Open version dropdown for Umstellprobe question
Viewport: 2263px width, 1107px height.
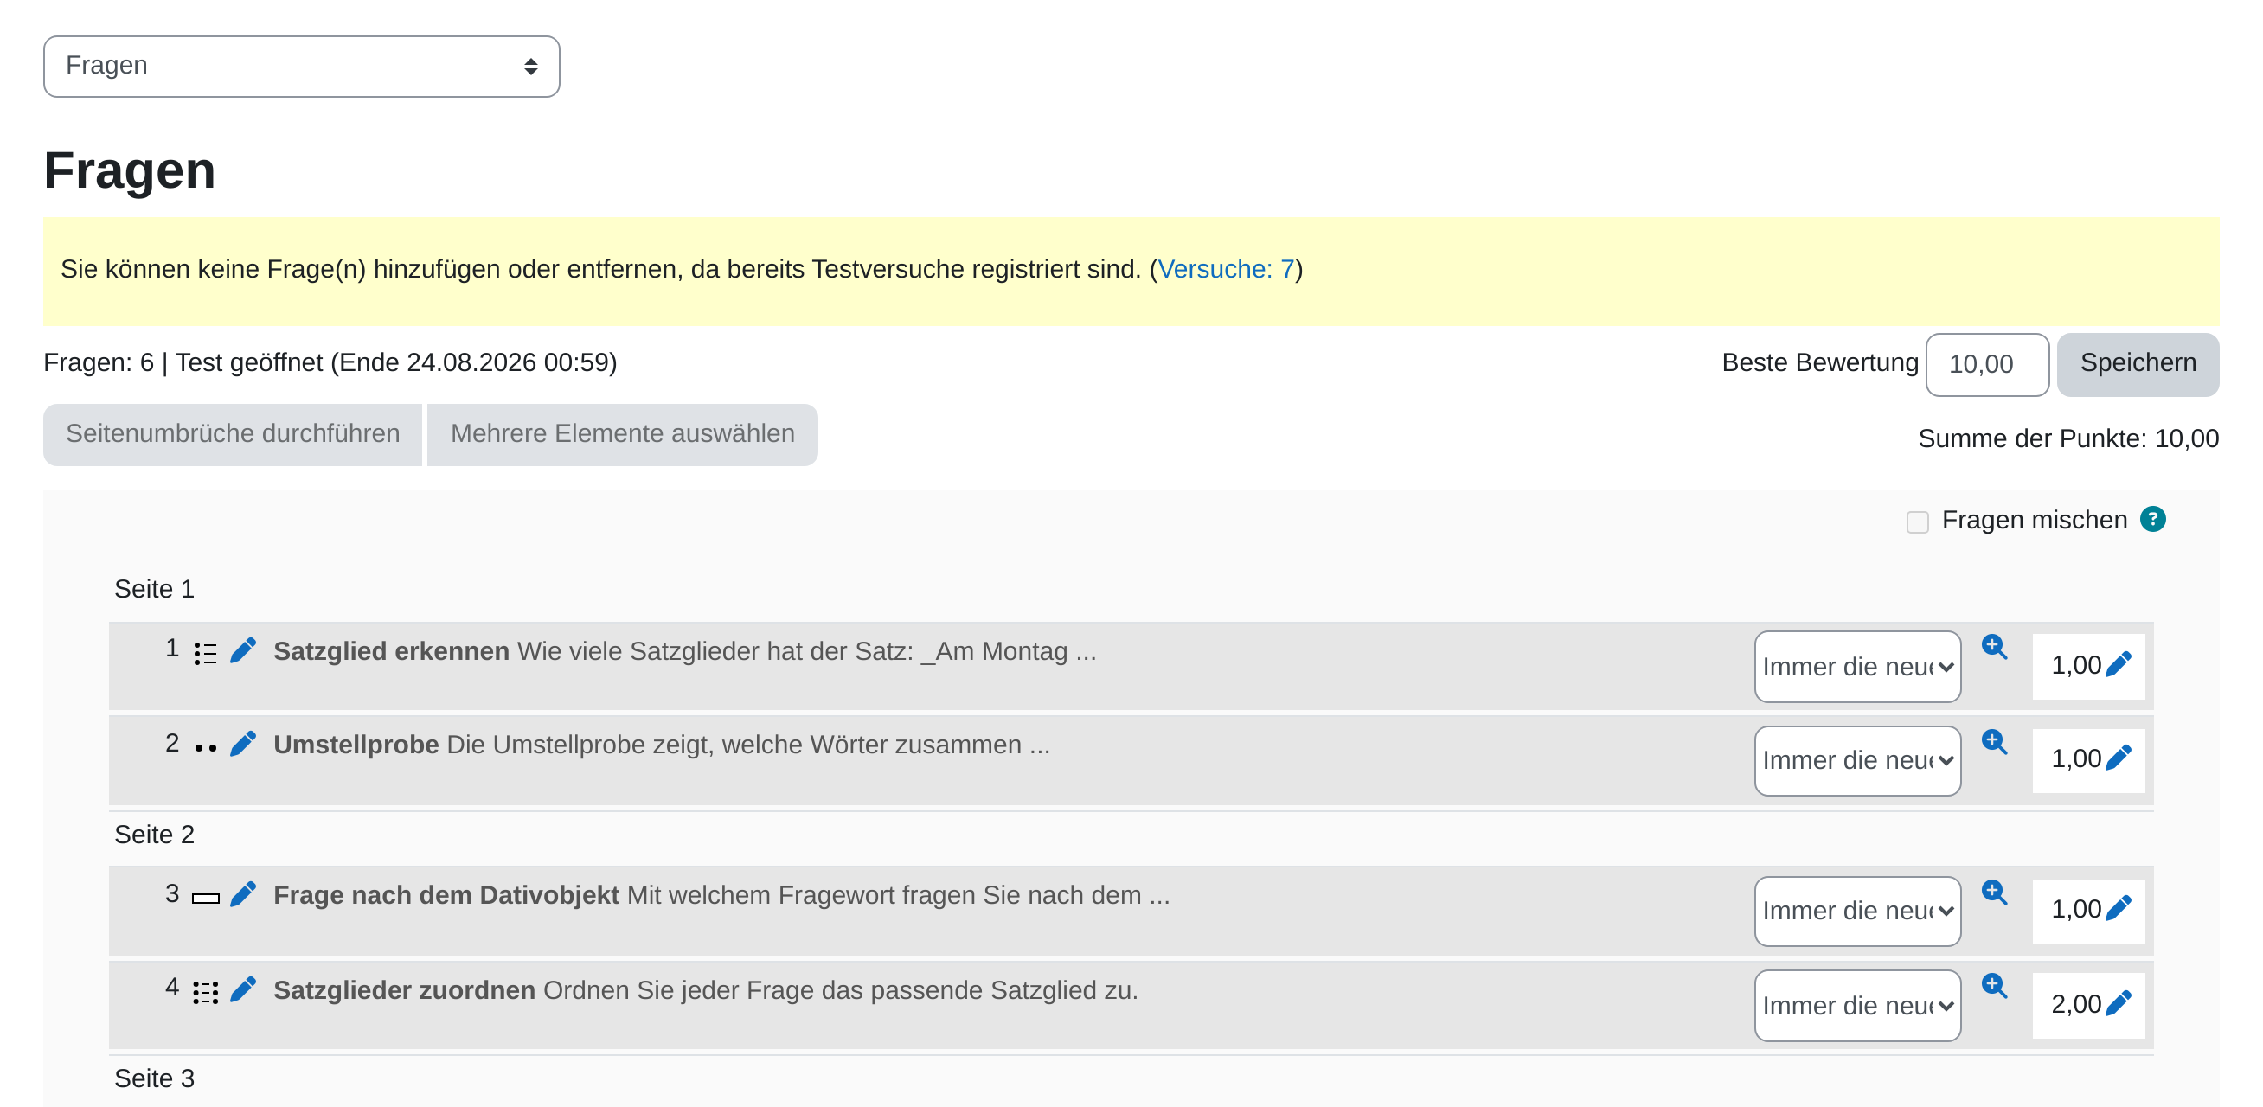1857,761
